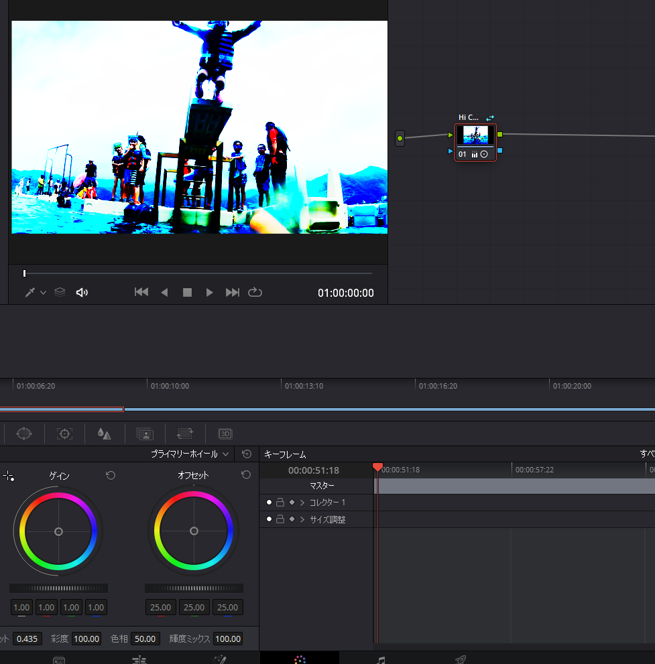This screenshot has width=655, height=664.
Task: Expand the コレクター 1 keyframe track
Action: coord(302,503)
